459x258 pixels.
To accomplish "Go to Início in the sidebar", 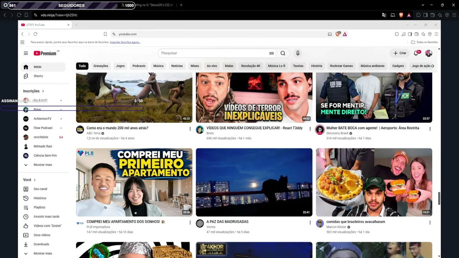I will tap(43, 67).
